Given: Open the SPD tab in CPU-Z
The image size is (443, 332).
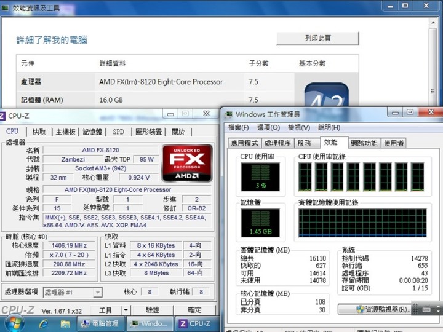Looking at the screenshot, I should pyautogui.click(x=118, y=132).
